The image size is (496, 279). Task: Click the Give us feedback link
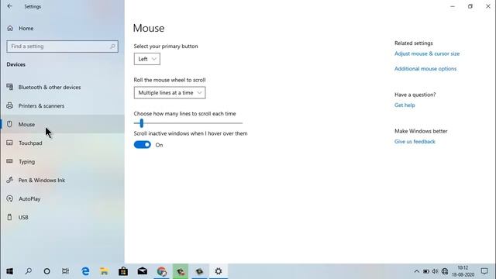pyautogui.click(x=415, y=141)
